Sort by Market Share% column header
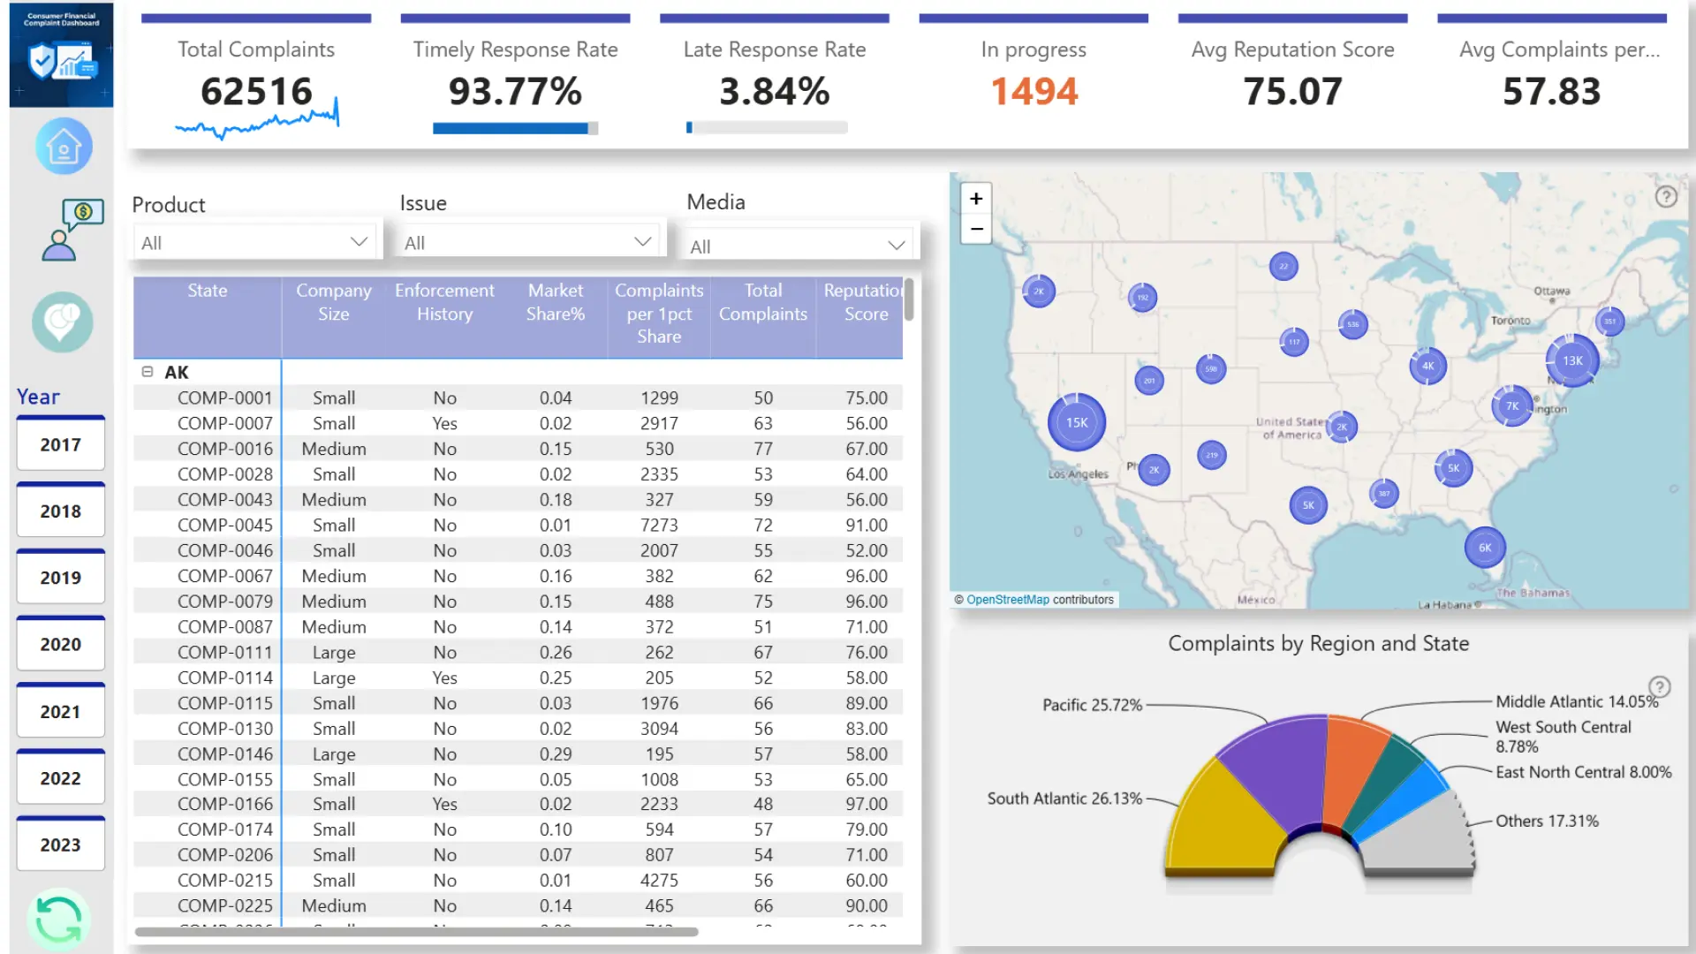Screen dimensions: 1696x954 click(x=555, y=302)
